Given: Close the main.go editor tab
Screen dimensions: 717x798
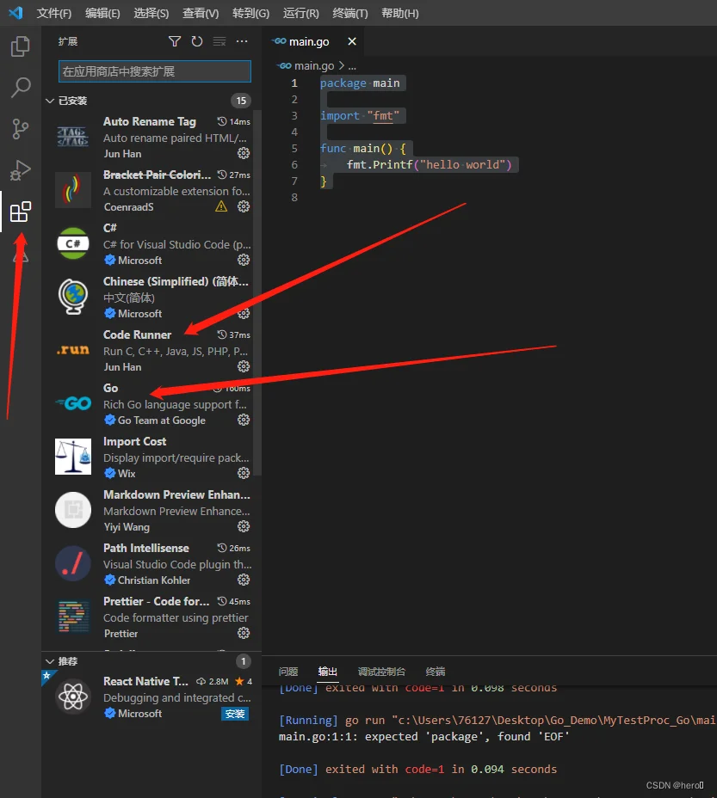Looking at the screenshot, I should point(352,41).
